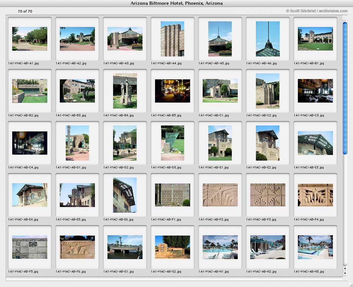Click the scroll down arrow
This screenshot has width=353, height=287.
pos(345,273)
